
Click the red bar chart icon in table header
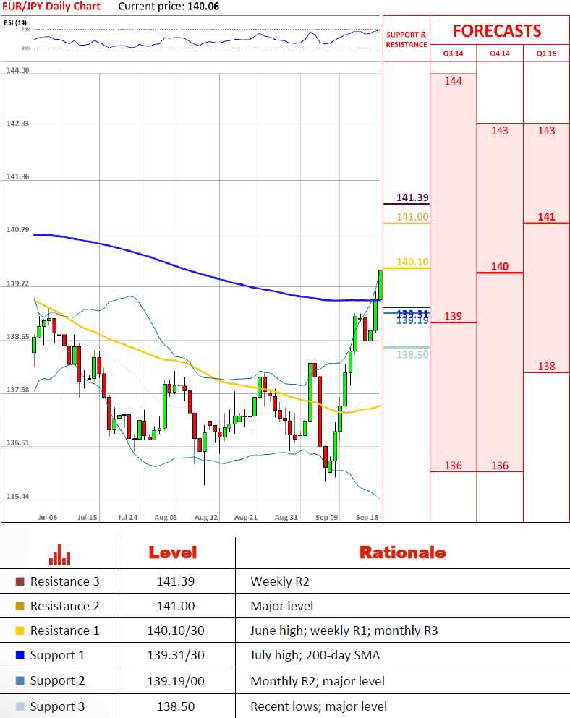point(59,554)
